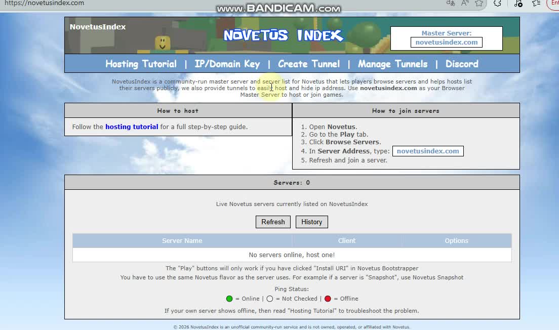Screen dimensions: 559x330
Task: Select the white Not Checked ping circle
Action: [x=269, y=299]
